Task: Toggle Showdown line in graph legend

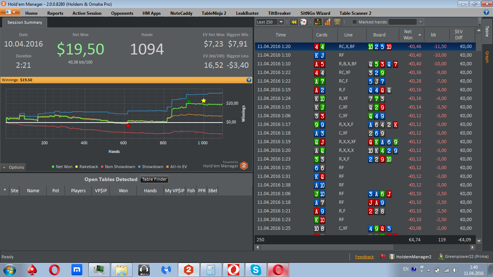Action: [x=150, y=167]
